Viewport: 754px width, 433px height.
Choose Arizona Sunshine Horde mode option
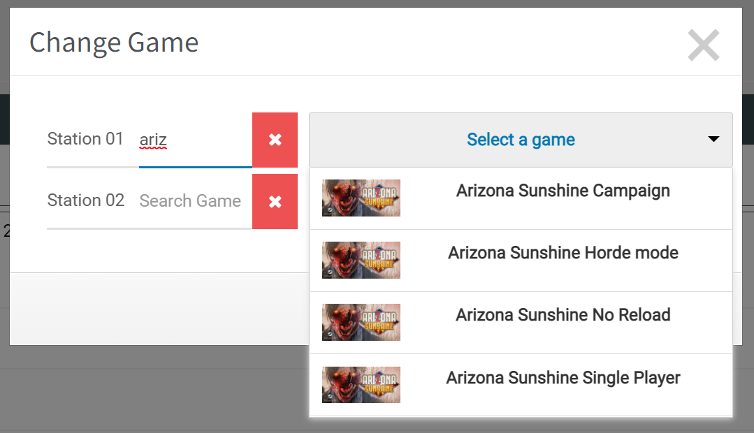[x=521, y=260]
